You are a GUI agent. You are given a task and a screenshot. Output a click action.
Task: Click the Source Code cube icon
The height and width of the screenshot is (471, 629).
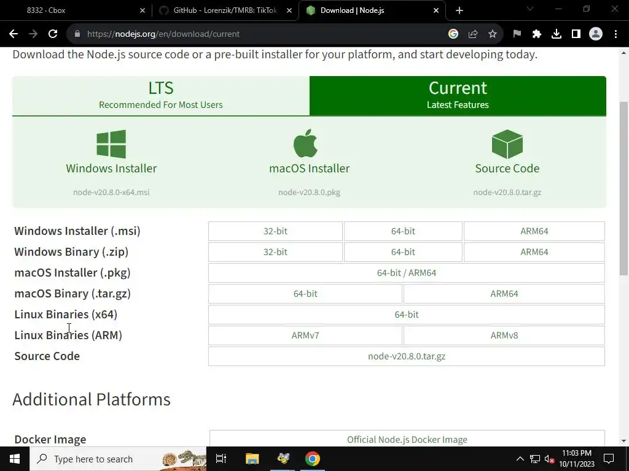click(x=507, y=144)
